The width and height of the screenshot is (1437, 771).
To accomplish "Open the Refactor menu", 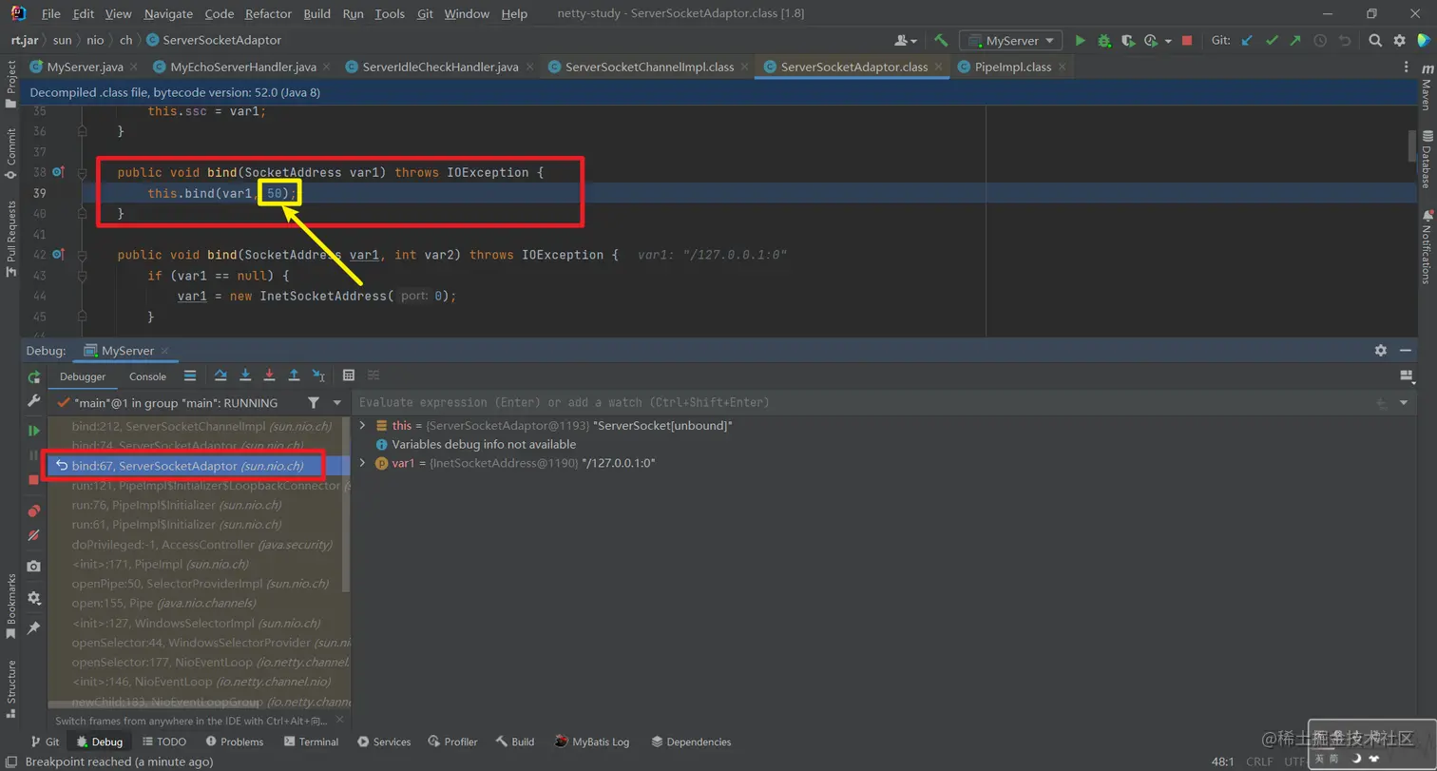I will 268,14.
